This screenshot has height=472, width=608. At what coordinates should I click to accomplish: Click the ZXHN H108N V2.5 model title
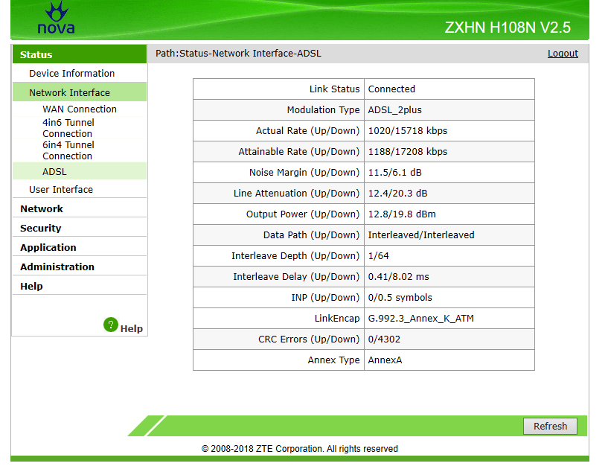pyautogui.click(x=508, y=28)
